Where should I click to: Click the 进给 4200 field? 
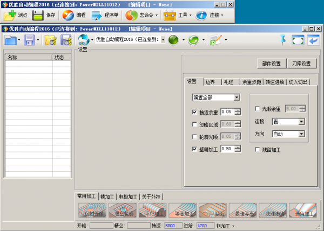[205, 226]
